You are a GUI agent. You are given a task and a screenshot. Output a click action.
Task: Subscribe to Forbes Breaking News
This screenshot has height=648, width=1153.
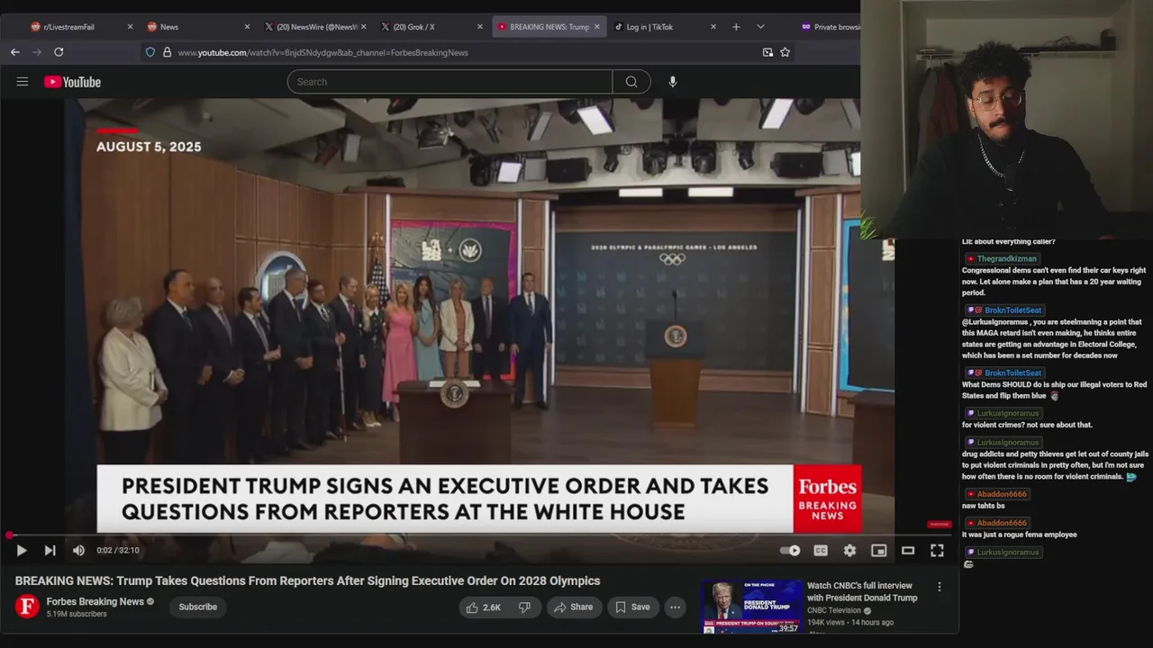tap(197, 607)
